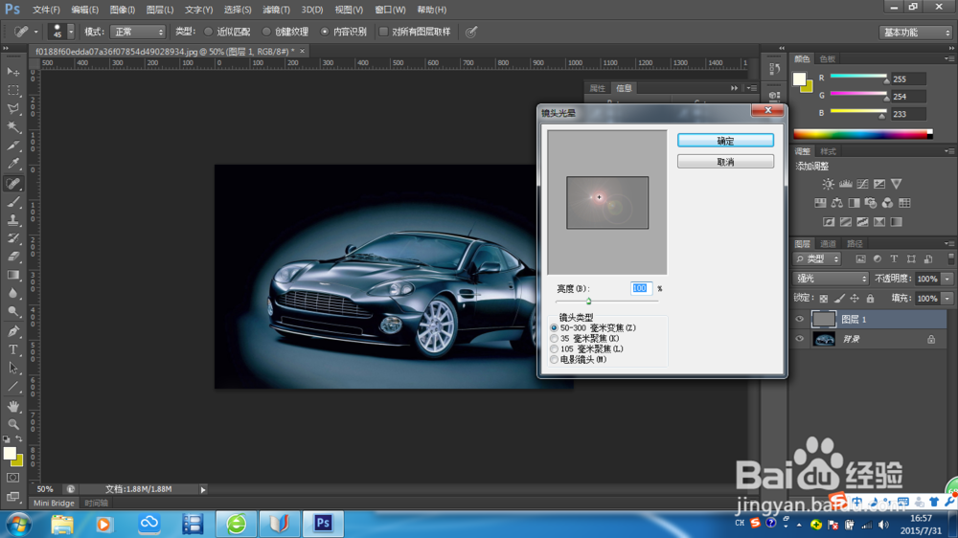Image resolution: width=958 pixels, height=538 pixels.
Task: Select the Clone Stamp tool
Action: click(x=12, y=220)
